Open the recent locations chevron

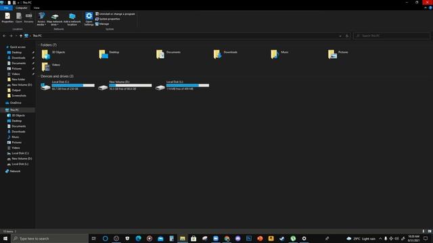[16, 36]
